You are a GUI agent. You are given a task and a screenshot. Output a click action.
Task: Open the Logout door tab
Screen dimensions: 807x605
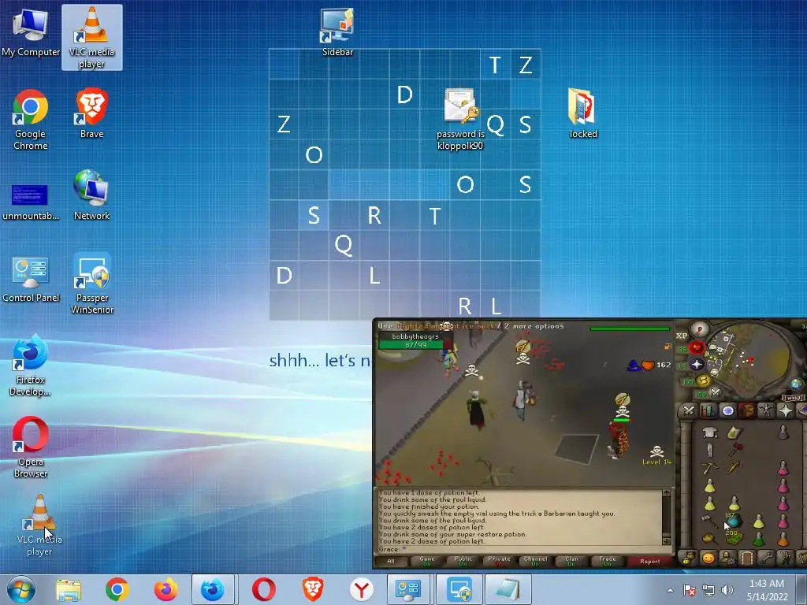(x=746, y=558)
